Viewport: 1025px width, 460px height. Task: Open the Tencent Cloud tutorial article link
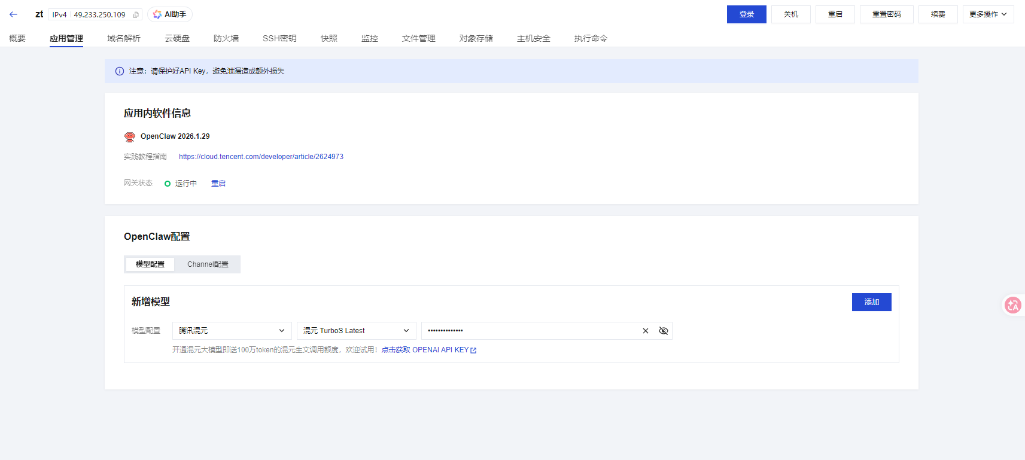pyautogui.click(x=261, y=157)
